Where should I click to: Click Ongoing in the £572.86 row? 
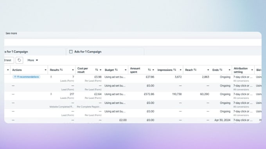pyautogui.click(x=225, y=94)
